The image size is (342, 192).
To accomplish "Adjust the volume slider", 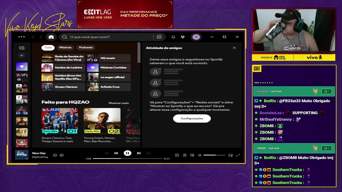I will coord(214,155).
